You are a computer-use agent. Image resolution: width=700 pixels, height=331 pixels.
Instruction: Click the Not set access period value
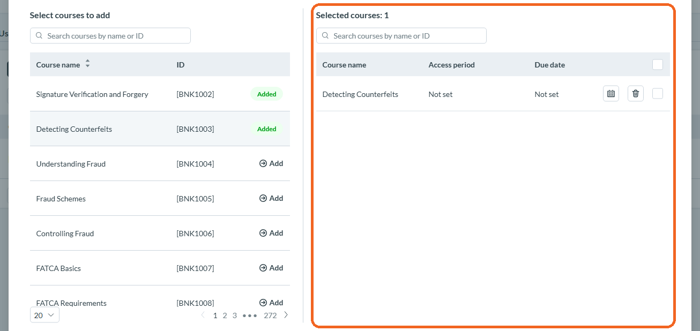click(x=441, y=94)
